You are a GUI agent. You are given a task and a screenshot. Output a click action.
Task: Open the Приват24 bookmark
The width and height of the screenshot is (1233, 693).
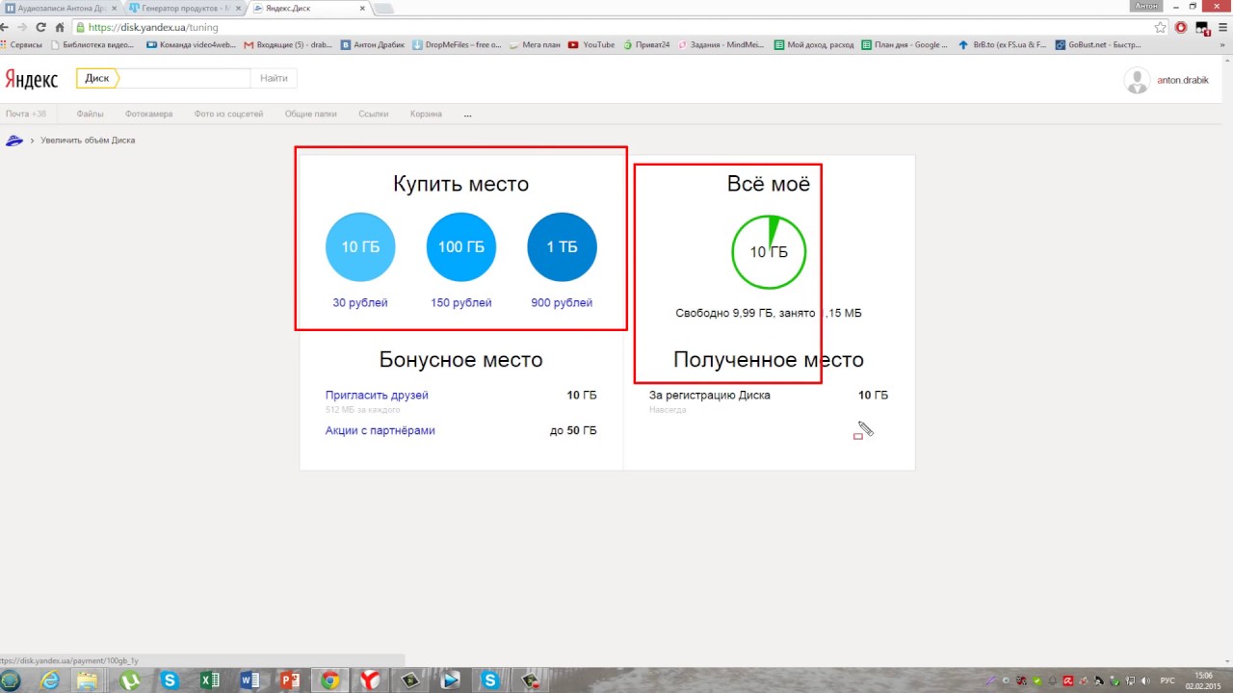click(x=646, y=44)
